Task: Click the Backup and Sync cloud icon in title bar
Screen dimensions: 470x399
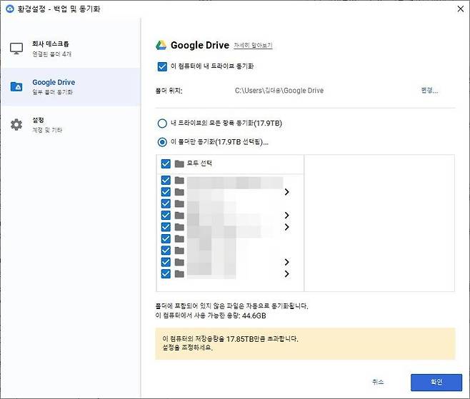Action: [x=9, y=9]
